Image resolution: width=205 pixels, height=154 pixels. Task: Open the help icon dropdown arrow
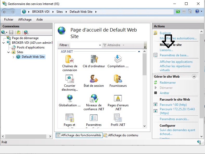201,11
